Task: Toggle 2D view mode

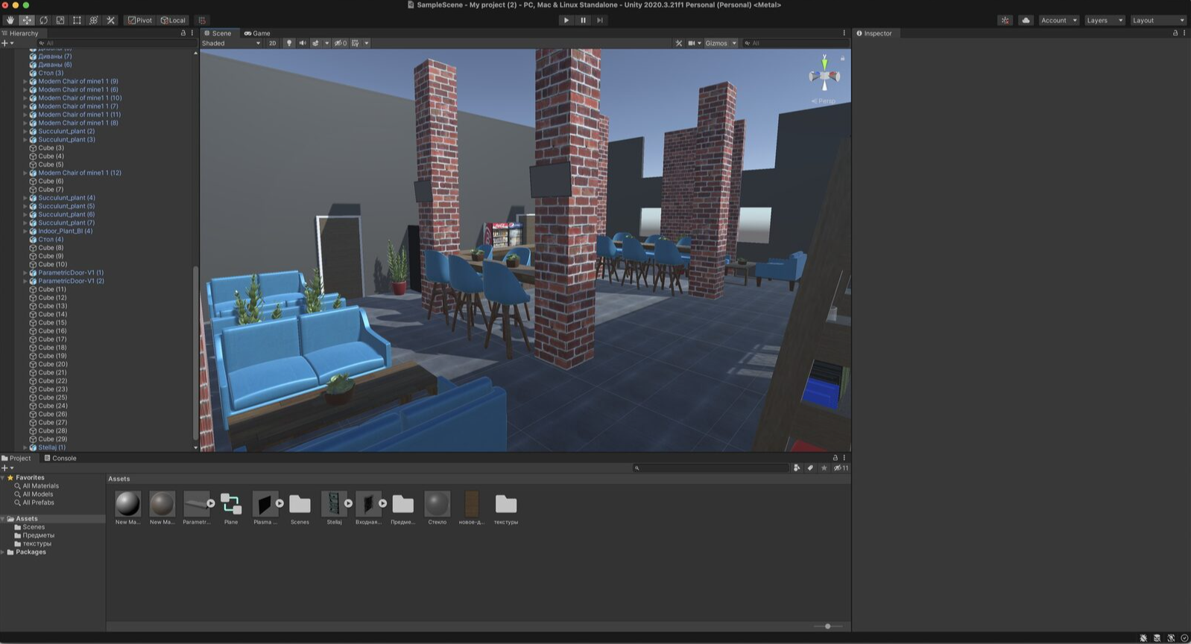Action: (272, 43)
